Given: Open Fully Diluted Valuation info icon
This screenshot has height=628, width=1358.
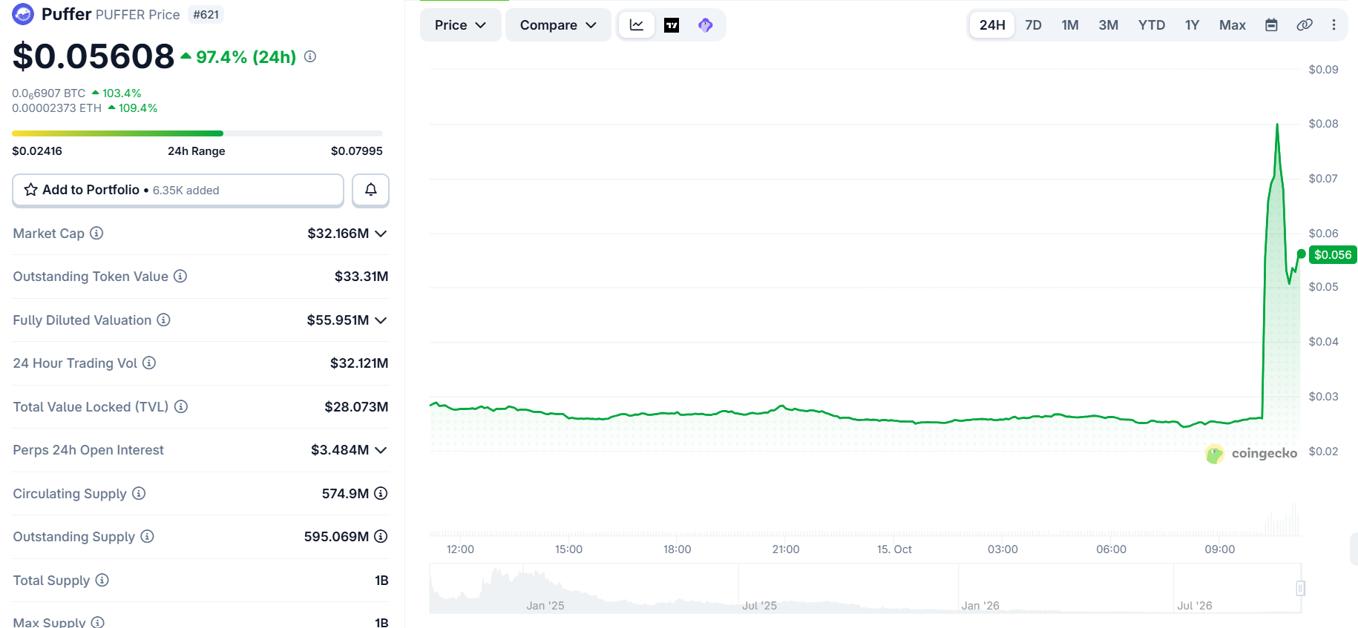Looking at the screenshot, I should pyautogui.click(x=164, y=320).
